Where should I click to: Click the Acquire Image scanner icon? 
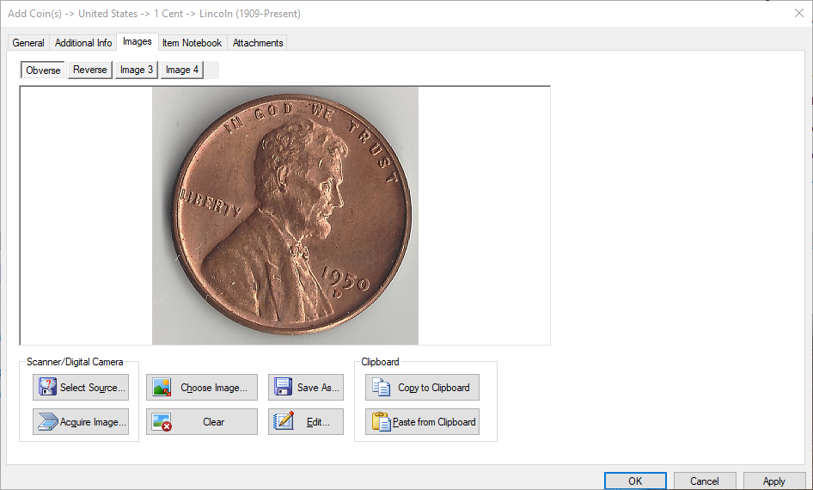click(47, 421)
